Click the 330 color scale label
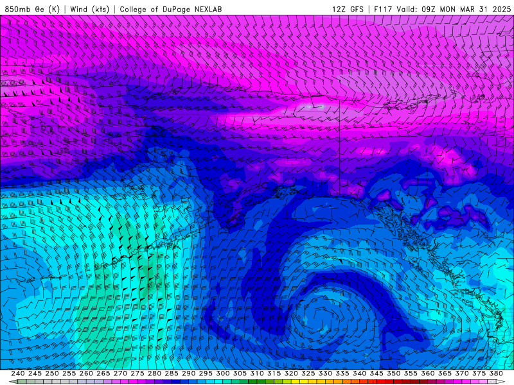Viewport: 514px width, 385px height. pos(325,373)
